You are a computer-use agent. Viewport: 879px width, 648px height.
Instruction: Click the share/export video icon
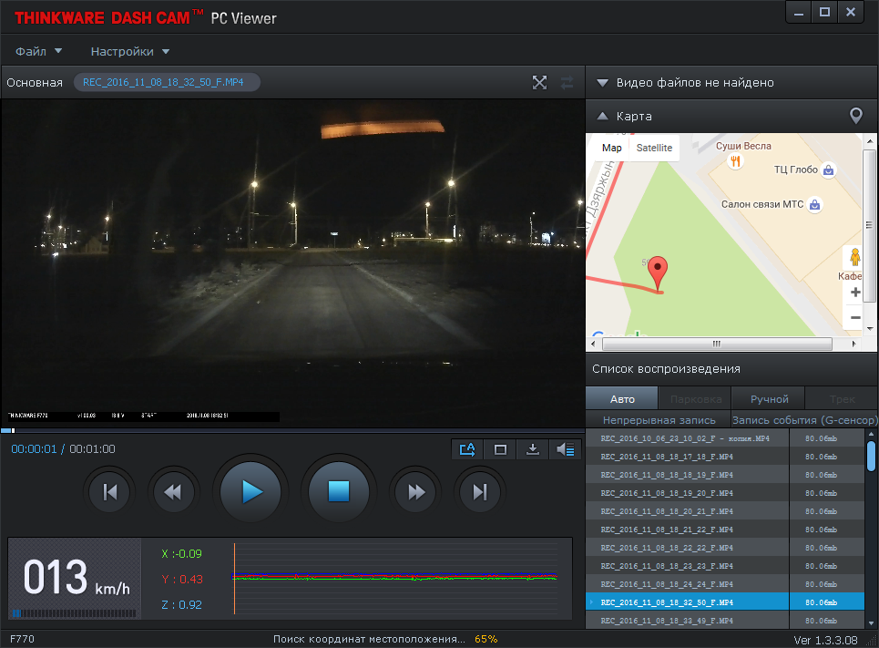coord(467,449)
